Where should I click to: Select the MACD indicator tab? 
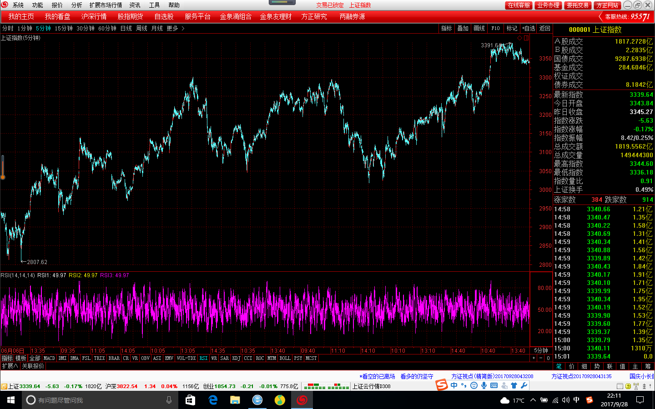[x=49, y=358]
